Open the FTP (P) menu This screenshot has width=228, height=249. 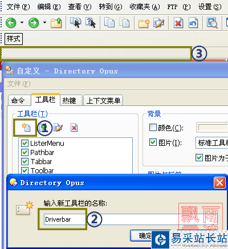[179, 7]
